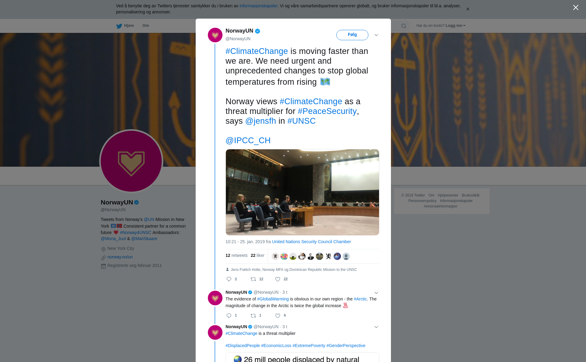Image resolution: width=586 pixels, height=362 pixels.
Task: Like the main tweet with 22 likes
Action: click(x=278, y=279)
